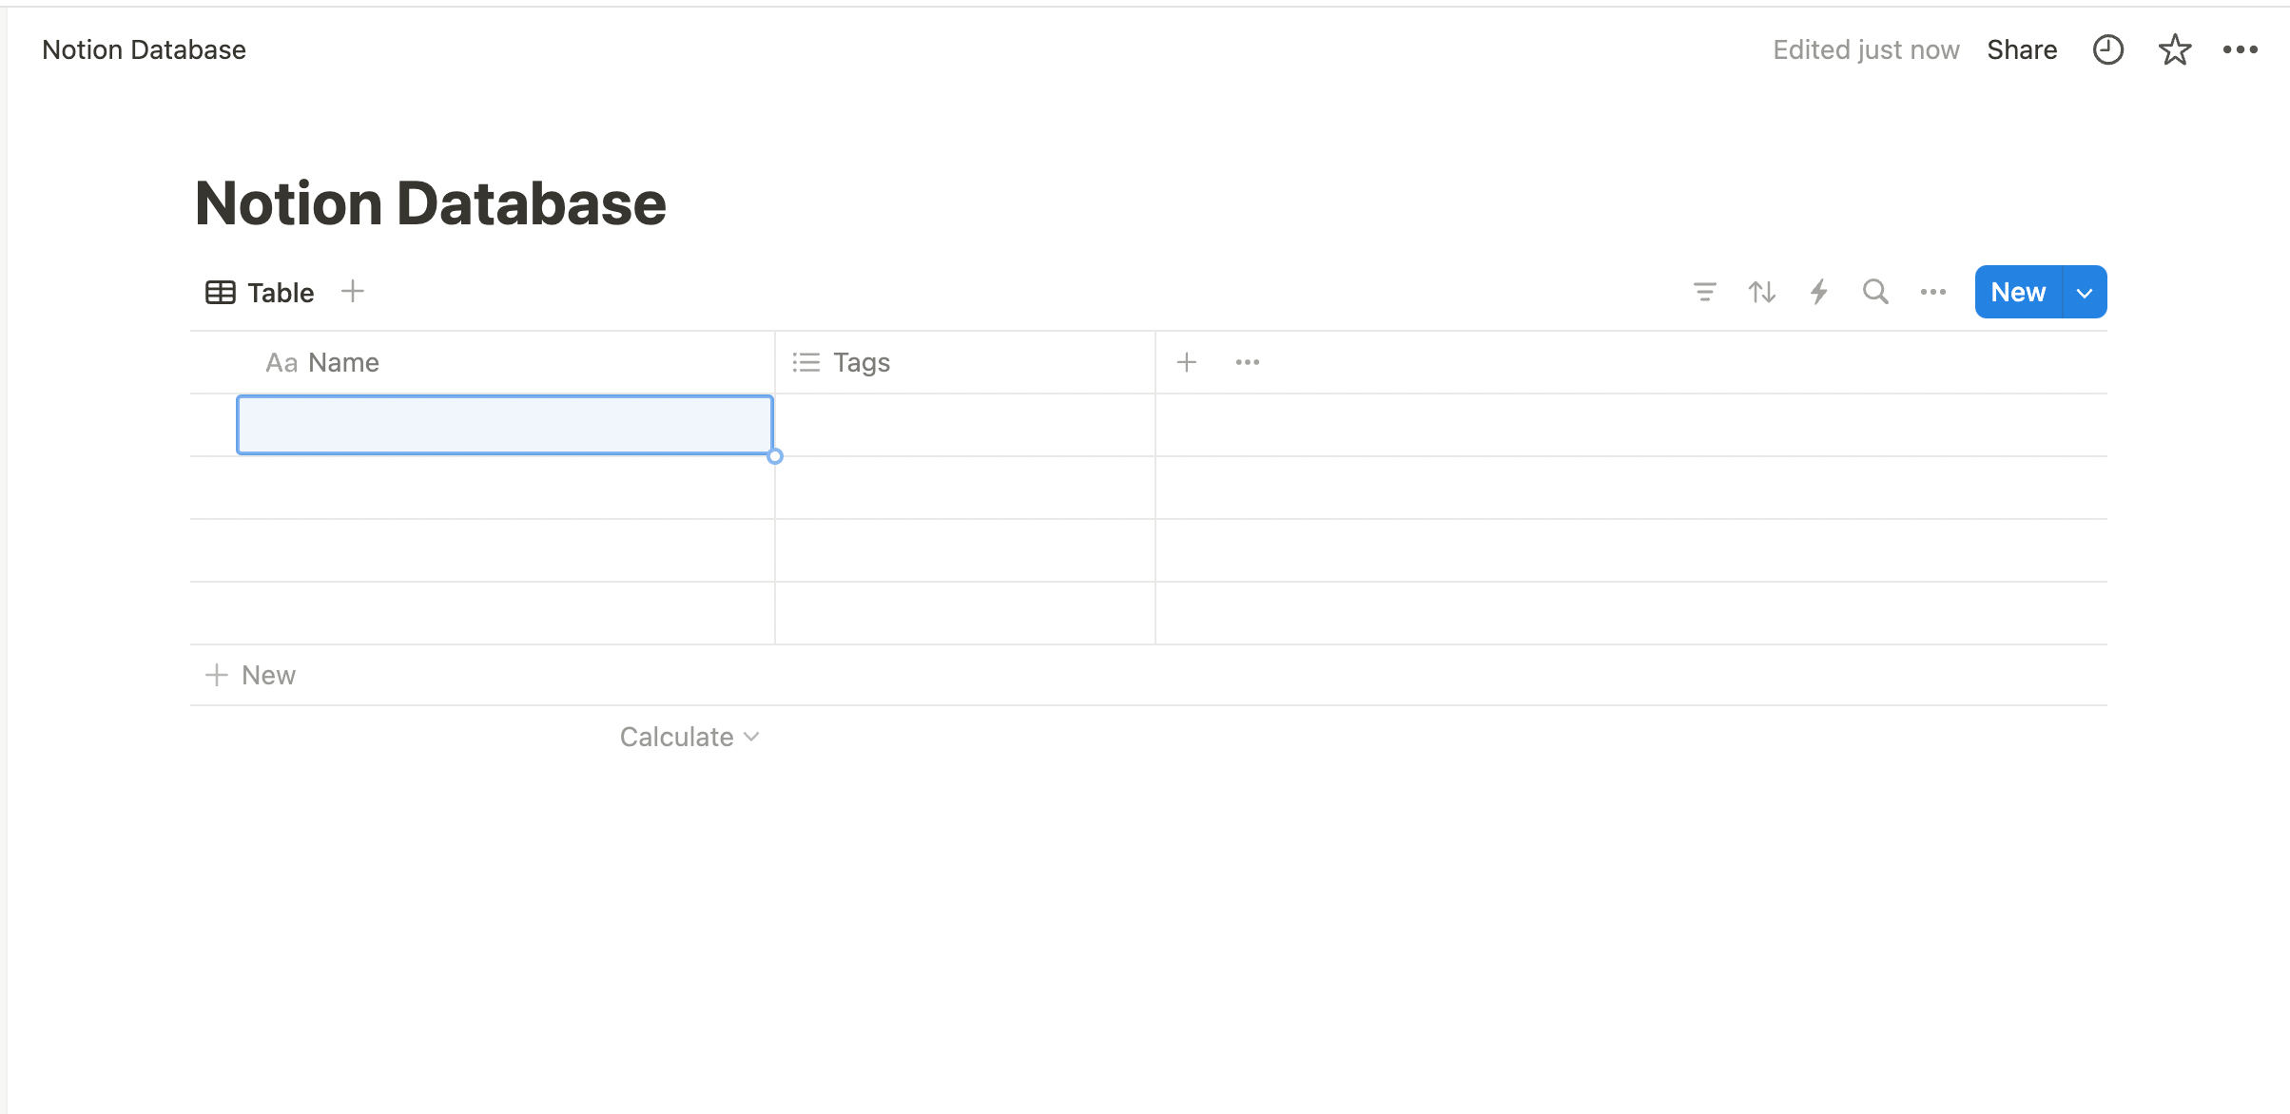Open database view options three-dot icon

click(x=1933, y=292)
